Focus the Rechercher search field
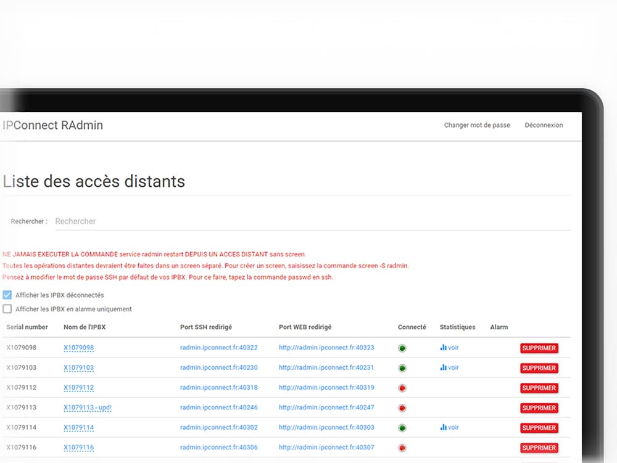Screen dimensions: 617x463 (312, 221)
